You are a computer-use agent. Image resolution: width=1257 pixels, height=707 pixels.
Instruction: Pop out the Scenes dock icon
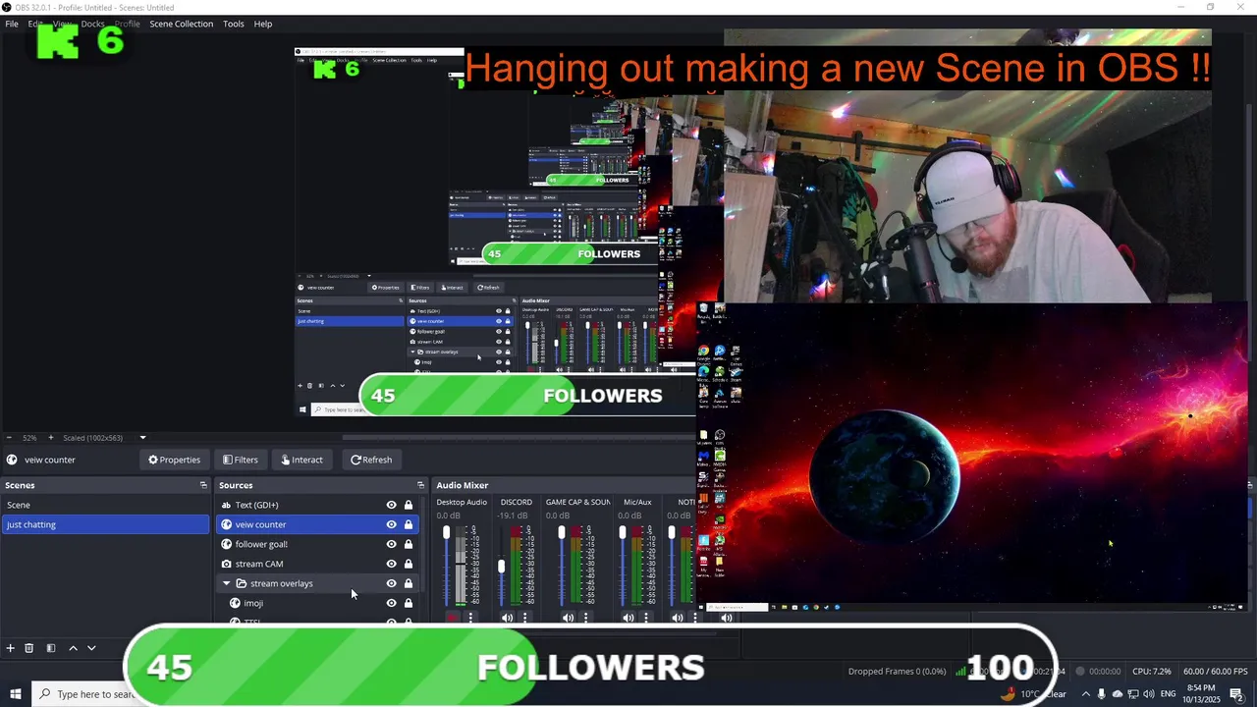(203, 485)
